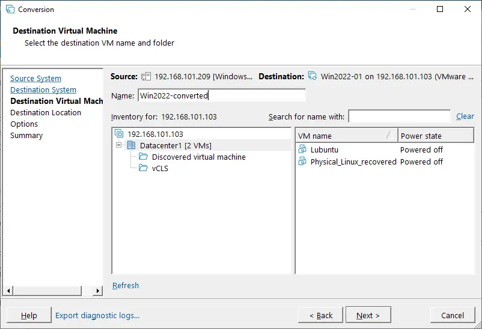Click the Next button
This screenshot has height=329, width=482.
pos(368,315)
